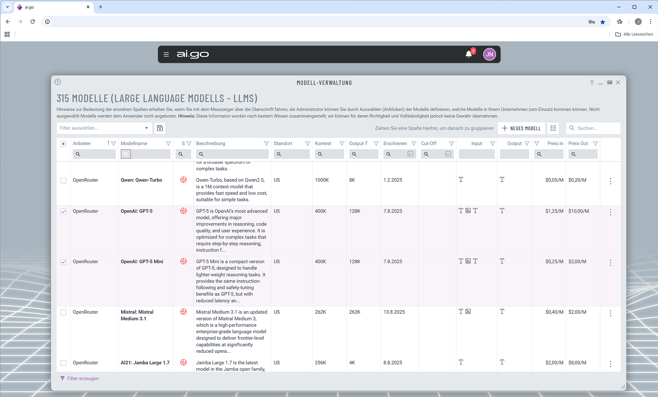Save the current filter with disk icon

coord(160,128)
